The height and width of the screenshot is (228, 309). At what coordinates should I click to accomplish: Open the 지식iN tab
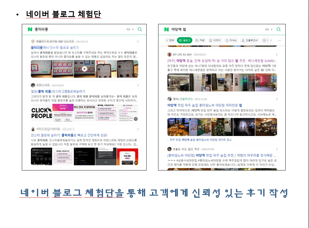click(231, 40)
